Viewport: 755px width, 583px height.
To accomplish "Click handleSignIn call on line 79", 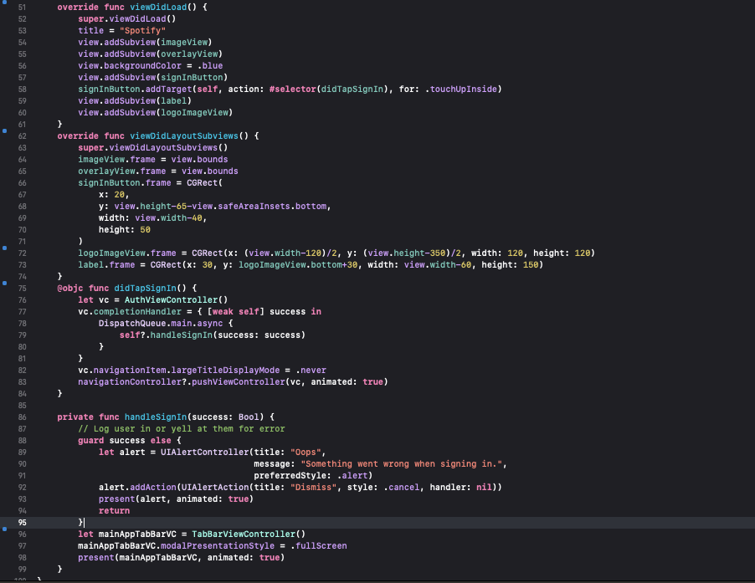I will pyautogui.click(x=182, y=335).
